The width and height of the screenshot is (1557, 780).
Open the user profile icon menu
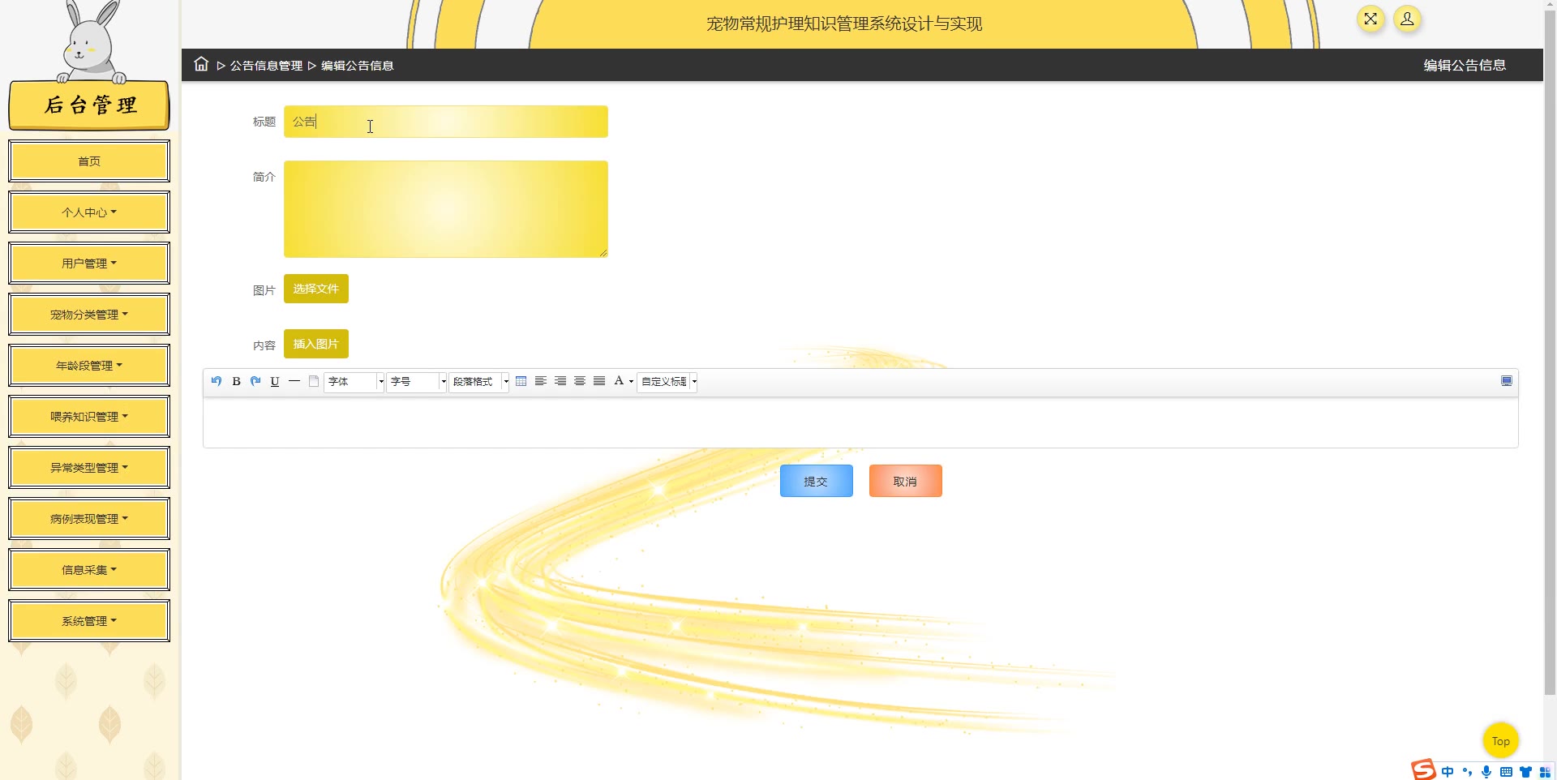point(1407,19)
